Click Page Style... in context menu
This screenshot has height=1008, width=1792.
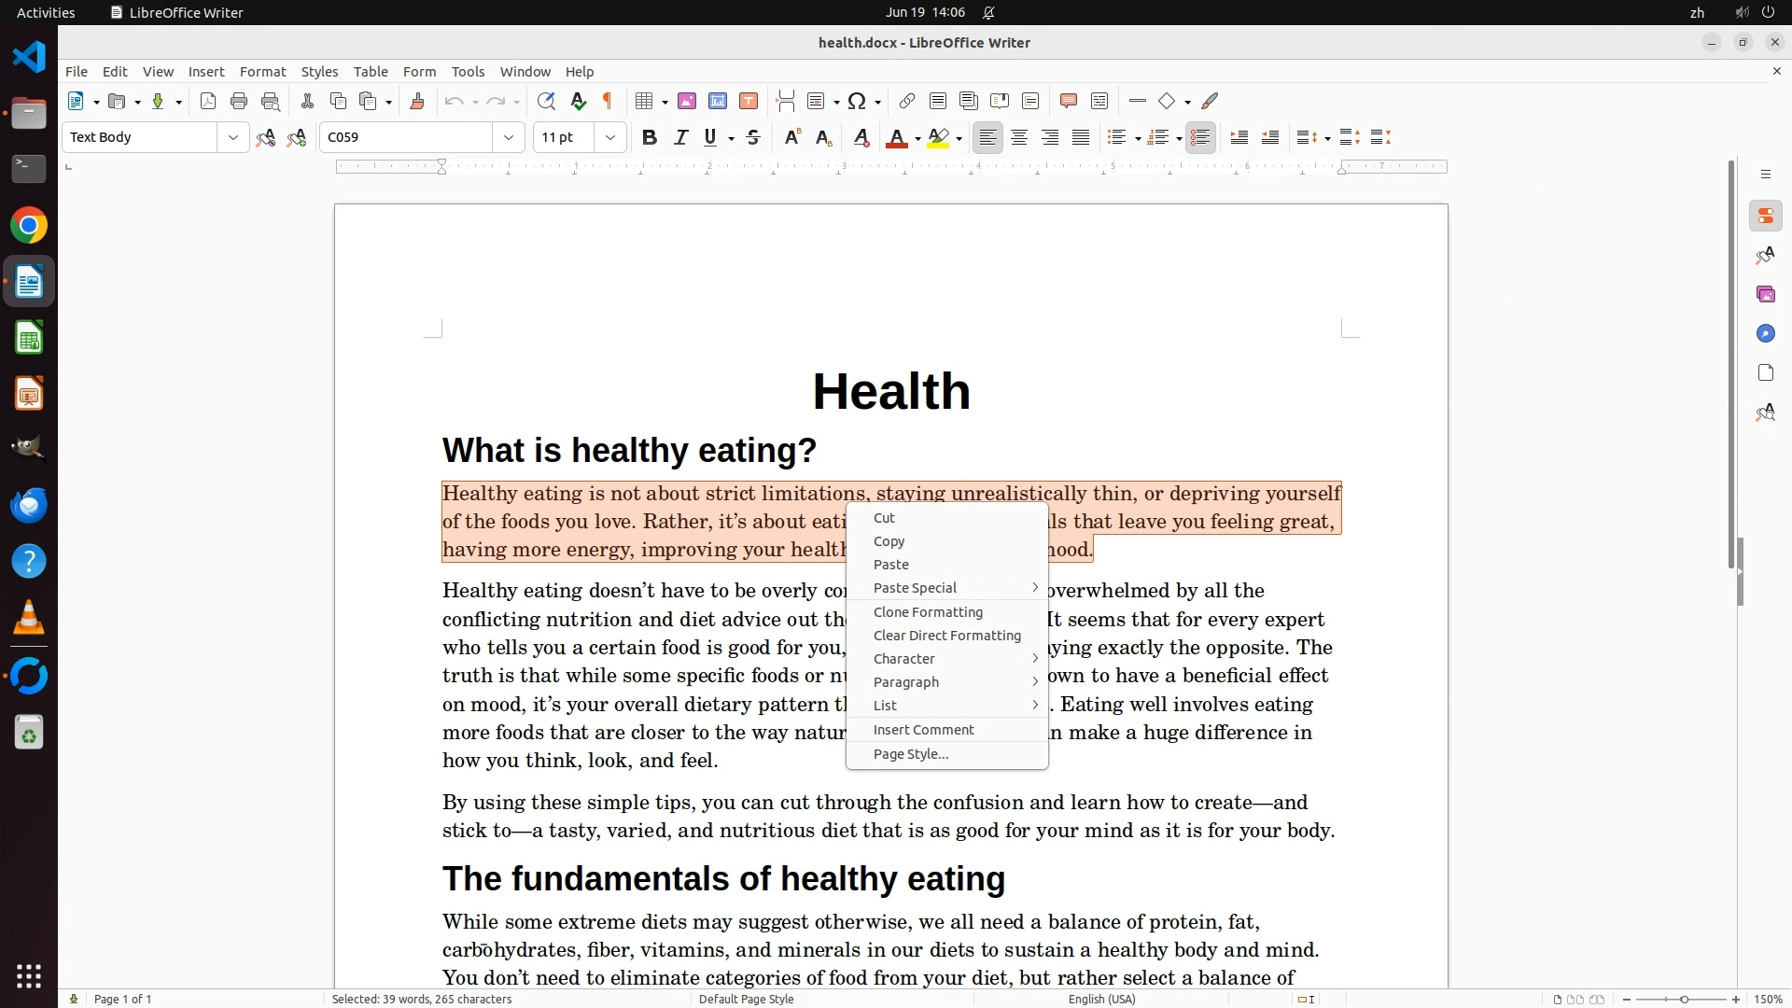[x=910, y=754]
